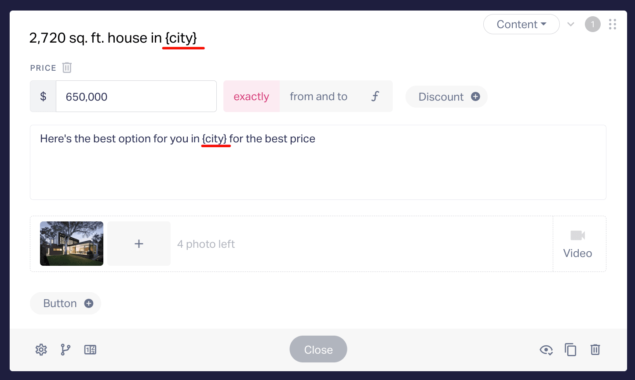
Task: Open the Content dropdown
Action: pyautogui.click(x=522, y=24)
